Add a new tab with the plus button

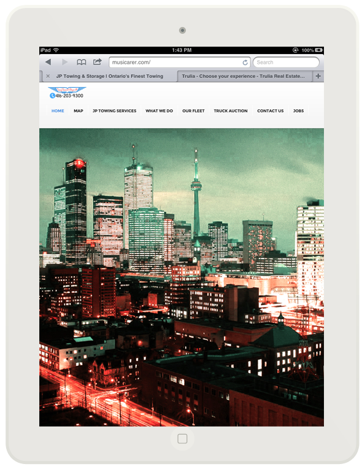(x=318, y=76)
